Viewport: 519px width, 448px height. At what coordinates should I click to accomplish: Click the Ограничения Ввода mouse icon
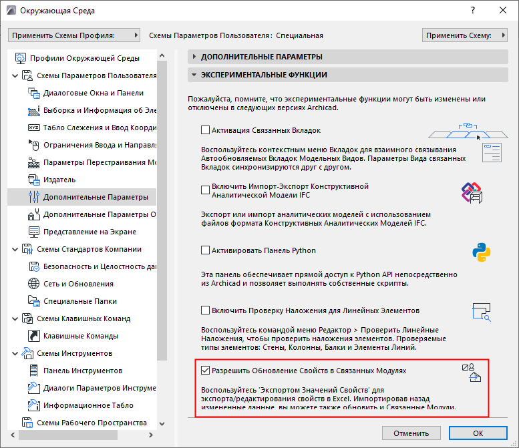coord(34,145)
